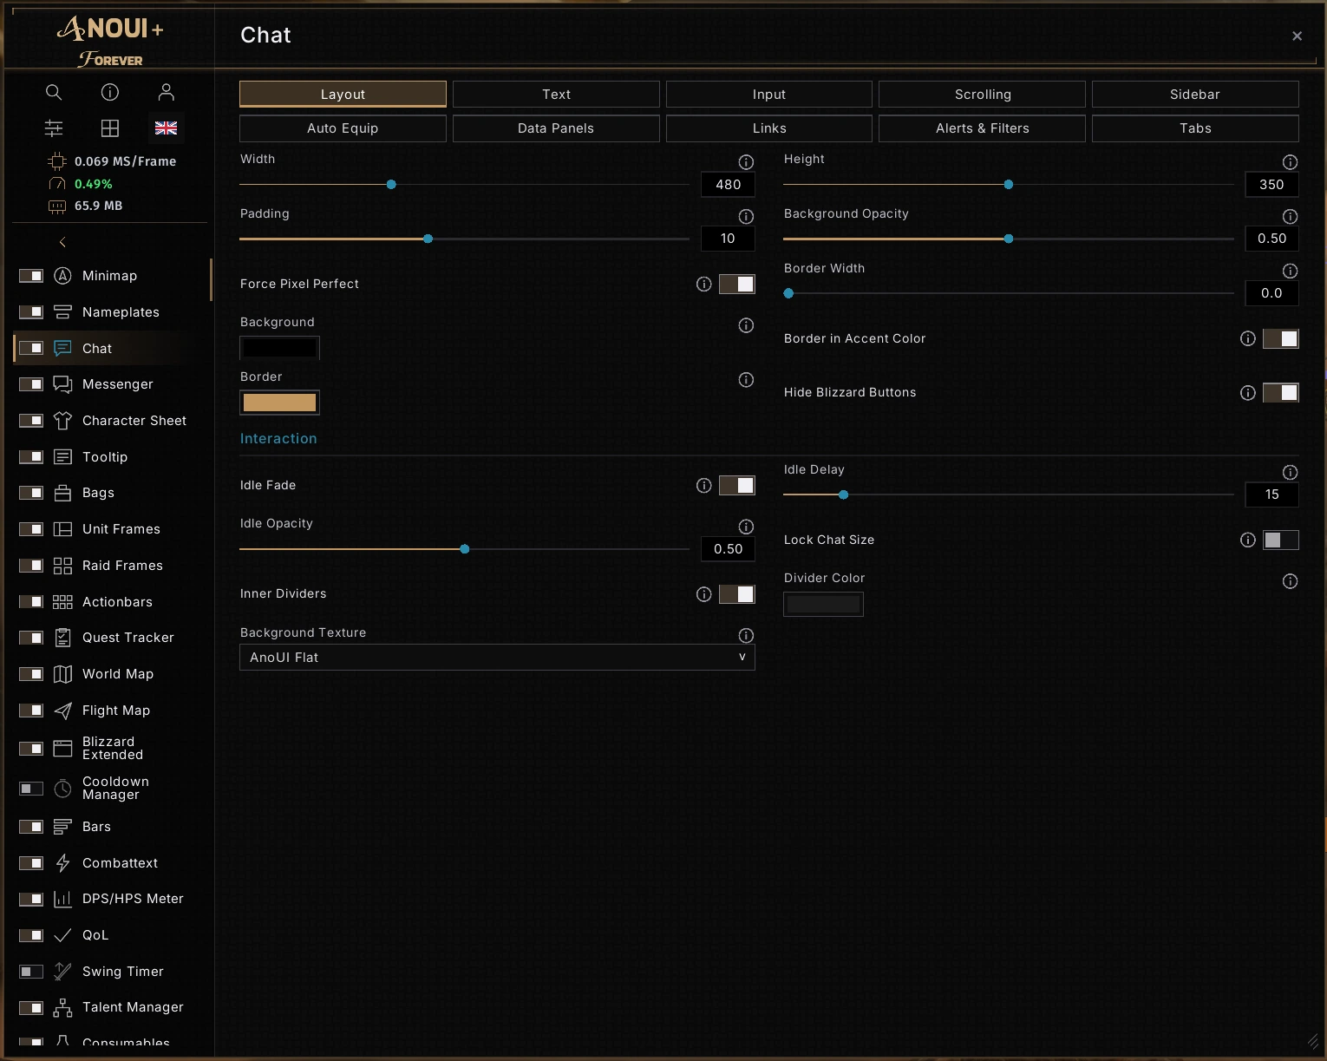Open the Data Panels tab
1327x1061 pixels.
click(x=556, y=128)
